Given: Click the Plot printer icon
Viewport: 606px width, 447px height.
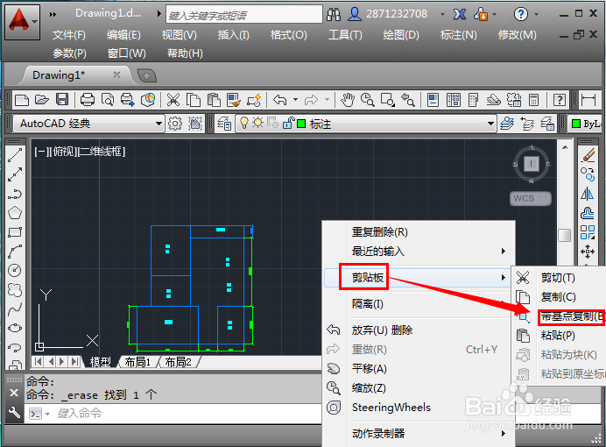Looking at the screenshot, I should click(x=88, y=100).
